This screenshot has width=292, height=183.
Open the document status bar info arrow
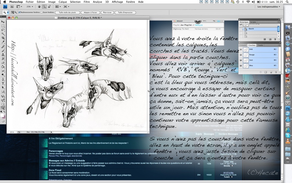pyautogui.click(x=51, y=132)
